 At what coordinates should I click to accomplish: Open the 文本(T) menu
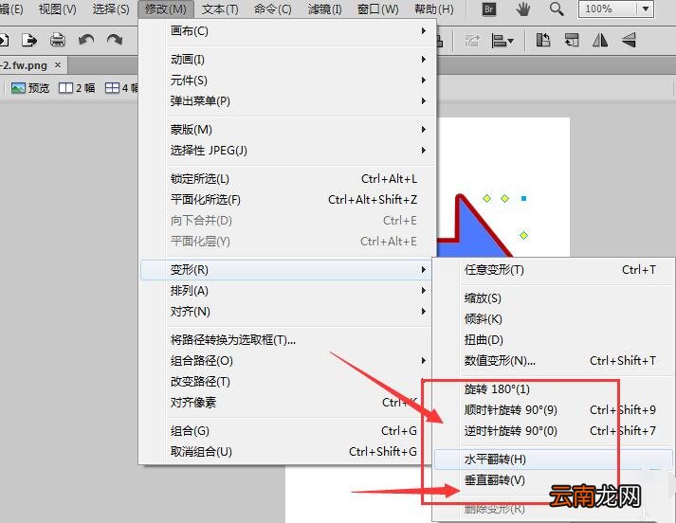tap(220, 9)
